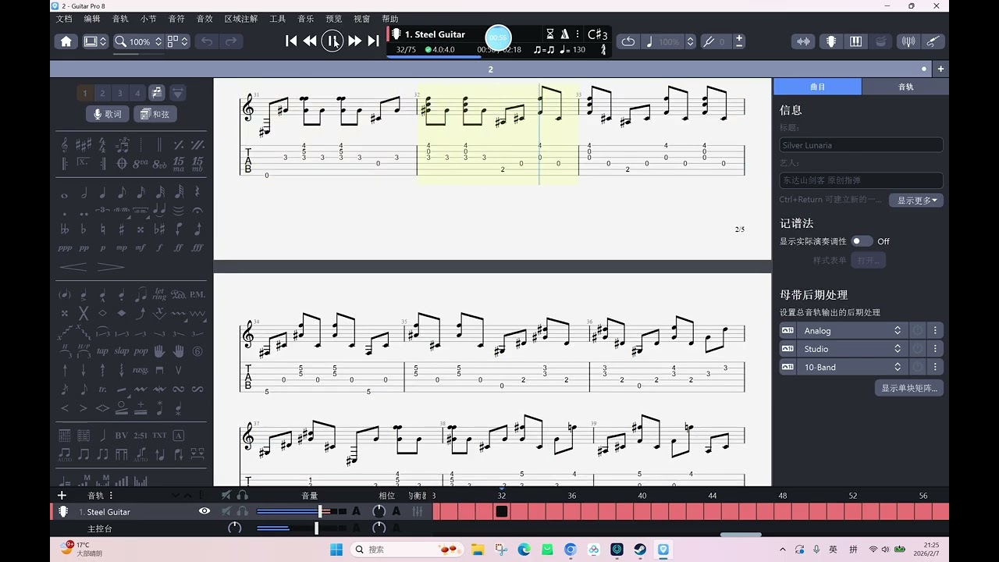
Task: Open the 编辑 menu
Action: [x=92, y=19]
